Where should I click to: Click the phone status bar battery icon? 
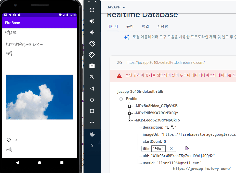(68, 15)
